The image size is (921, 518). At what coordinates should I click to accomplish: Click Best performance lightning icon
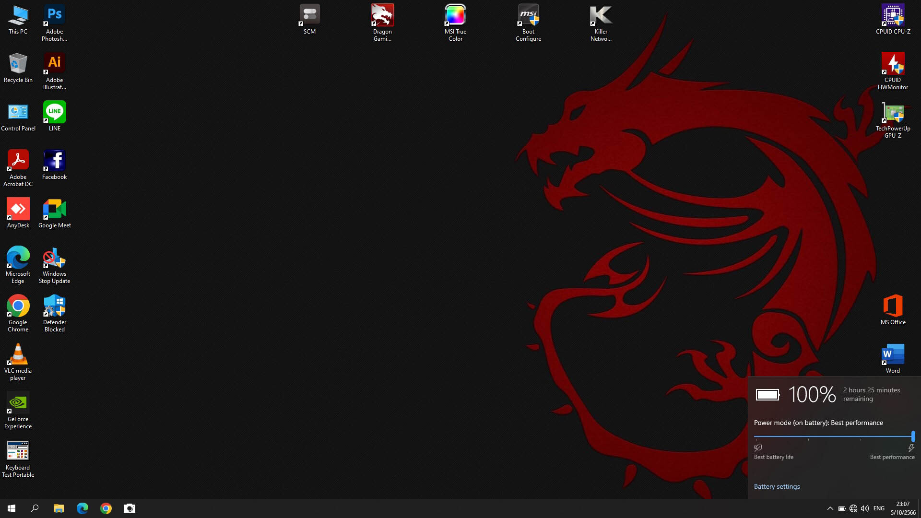(x=911, y=448)
